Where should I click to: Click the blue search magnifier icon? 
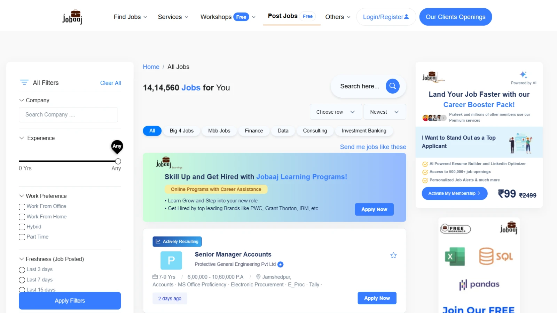pyautogui.click(x=392, y=86)
